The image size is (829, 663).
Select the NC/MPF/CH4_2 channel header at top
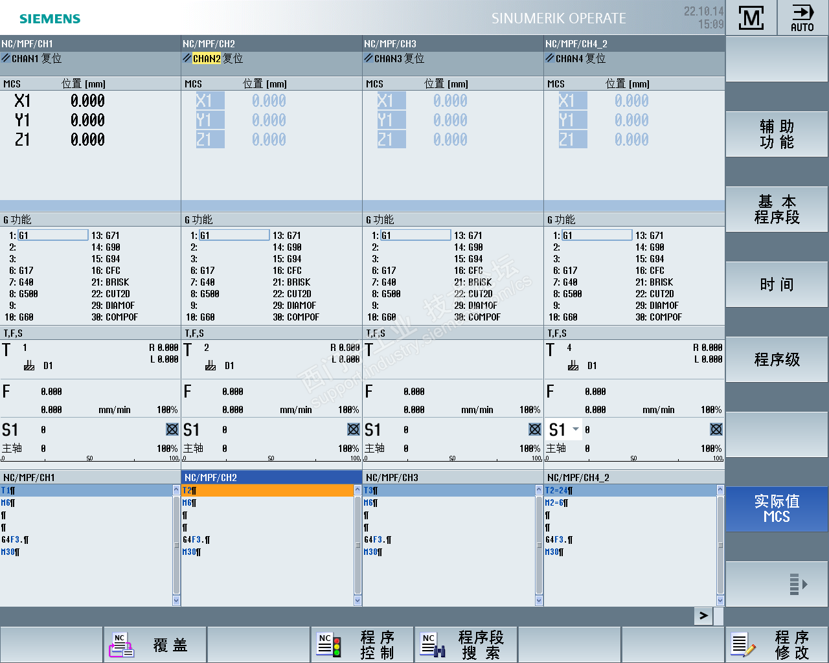click(x=634, y=43)
